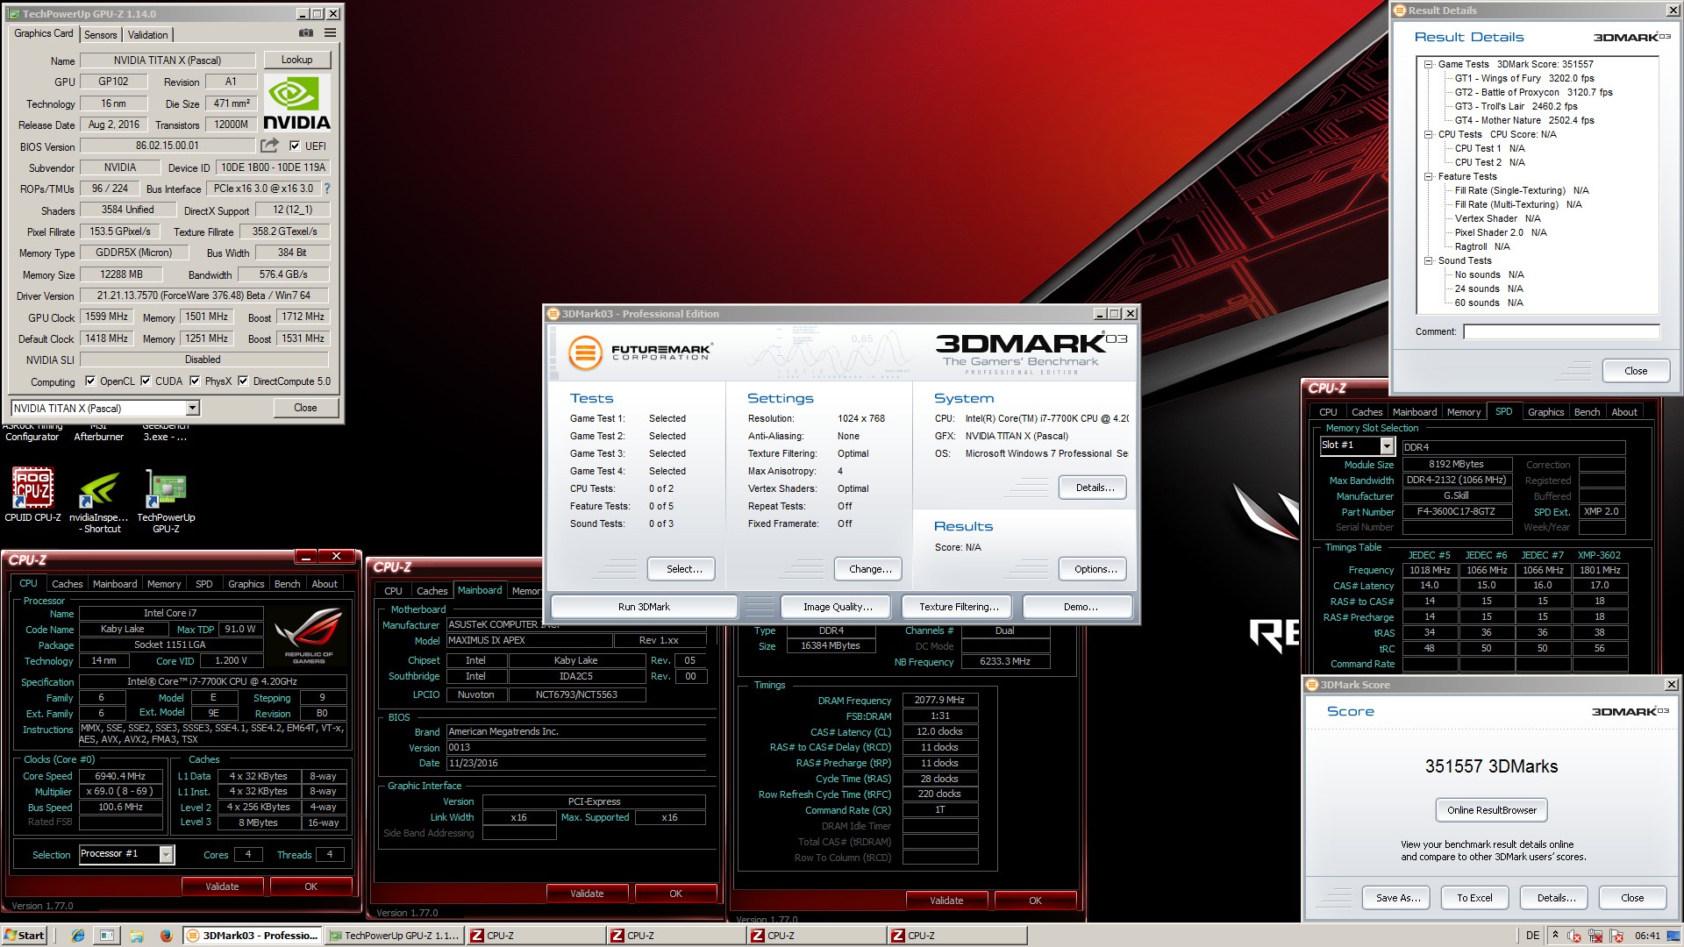Select the Graphics tab in the CPU-Z SPD window
This screenshot has height=947, width=1684.
1545,412
